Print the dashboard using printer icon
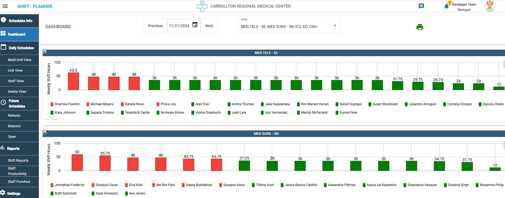 [x=420, y=27]
